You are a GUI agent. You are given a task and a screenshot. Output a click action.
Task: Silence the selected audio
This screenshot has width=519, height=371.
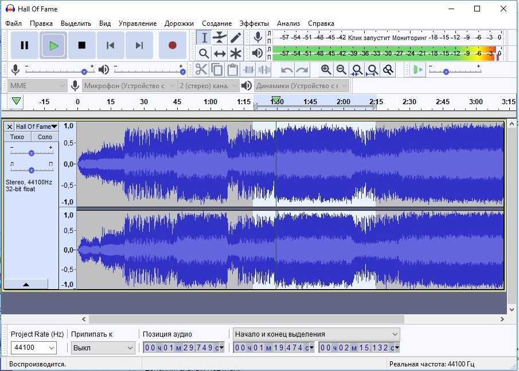264,70
